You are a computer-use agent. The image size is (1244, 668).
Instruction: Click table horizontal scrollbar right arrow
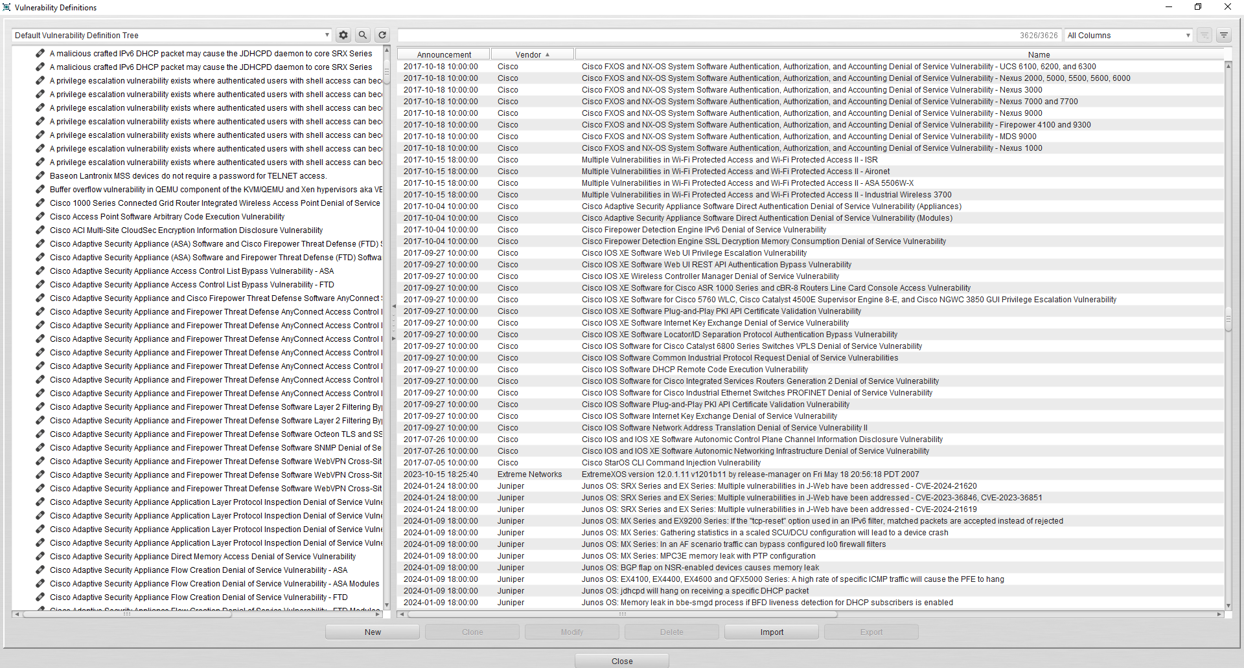pyautogui.click(x=1219, y=614)
